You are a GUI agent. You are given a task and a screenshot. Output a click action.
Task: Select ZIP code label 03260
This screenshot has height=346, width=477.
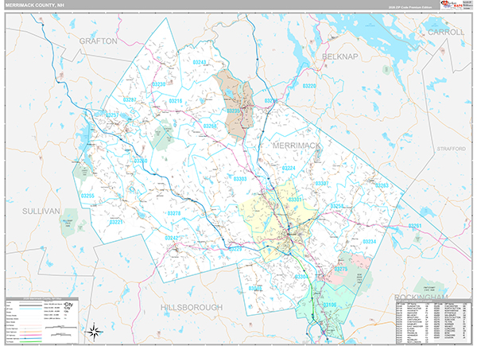[141, 161]
